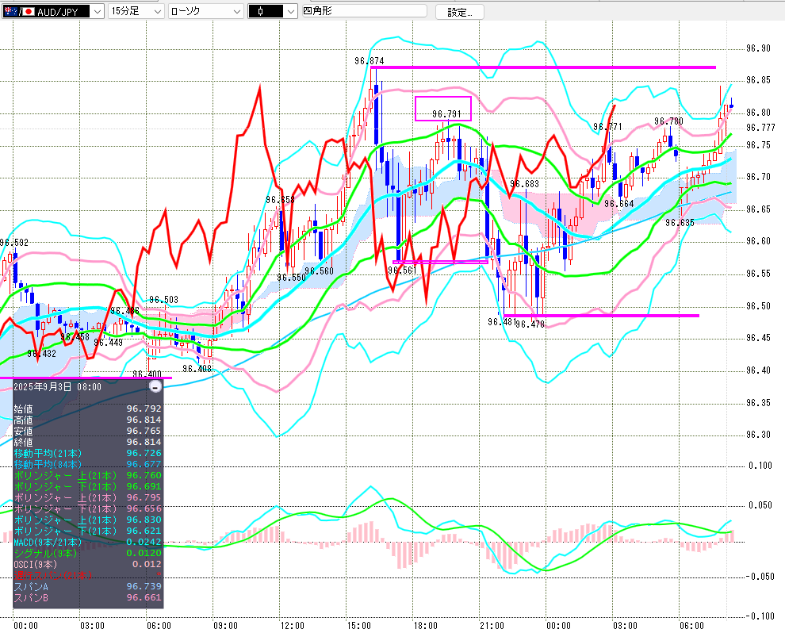Click the MACD(9本/21本) row label
Screen dimensions: 785x633
coord(47,542)
